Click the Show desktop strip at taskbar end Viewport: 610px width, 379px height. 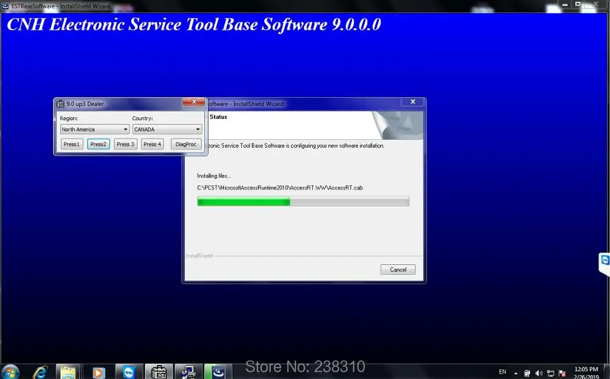click(607, 372)
